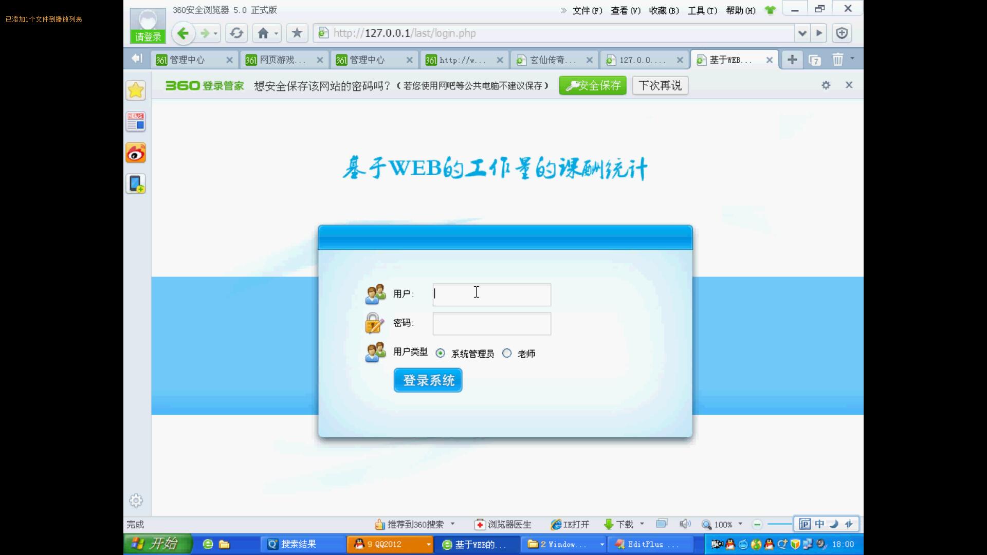Open 搜索结果 taskbar window
Image resolution: width=987 pixels, height=555 pixels.
[302, 544]
